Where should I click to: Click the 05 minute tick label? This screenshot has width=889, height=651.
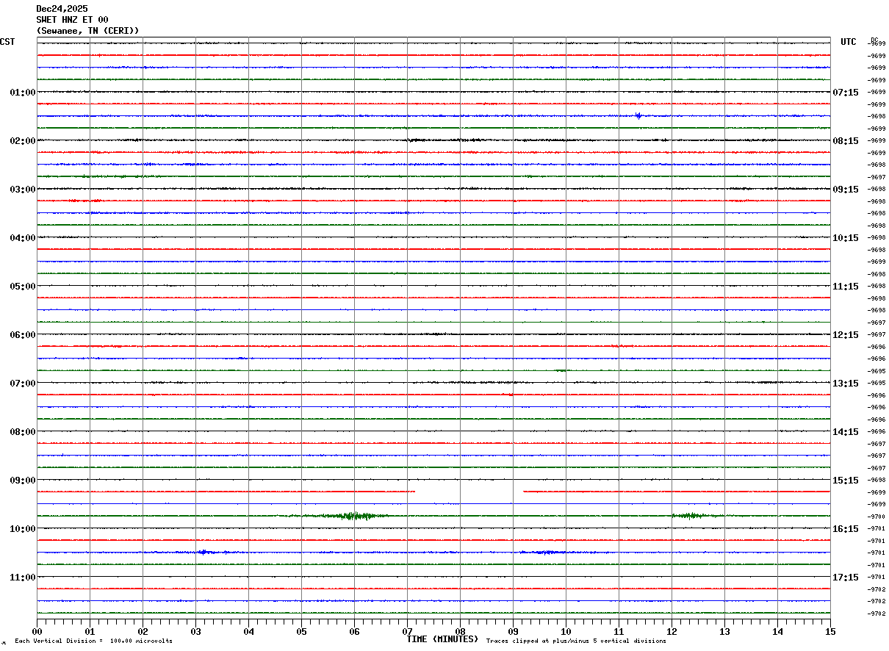tap(301, 631)
